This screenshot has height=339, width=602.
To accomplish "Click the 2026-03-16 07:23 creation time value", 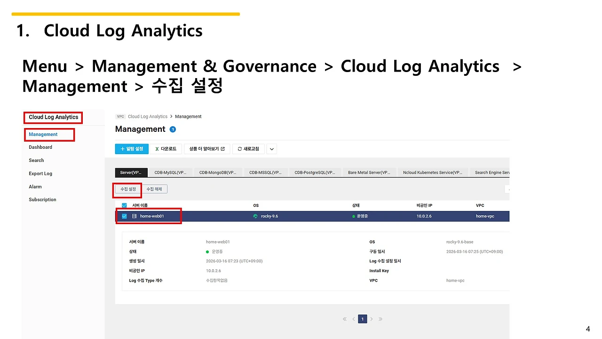I will [x=234, y=261].
